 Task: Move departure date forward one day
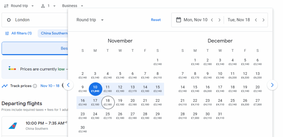(219, 20)
